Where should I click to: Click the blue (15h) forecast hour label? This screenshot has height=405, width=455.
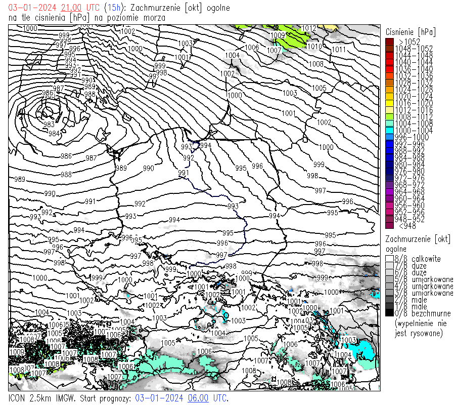coord(112,8)
